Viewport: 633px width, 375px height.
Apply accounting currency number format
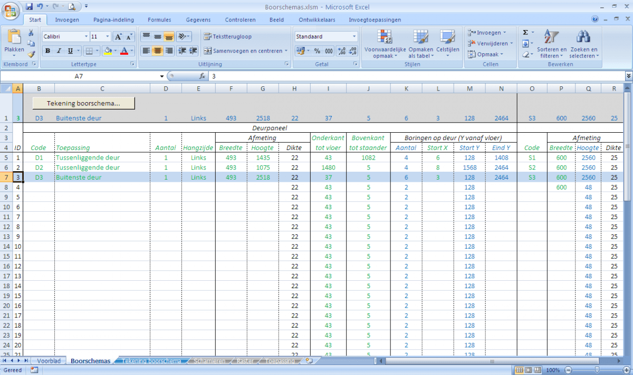click(300, 51)
